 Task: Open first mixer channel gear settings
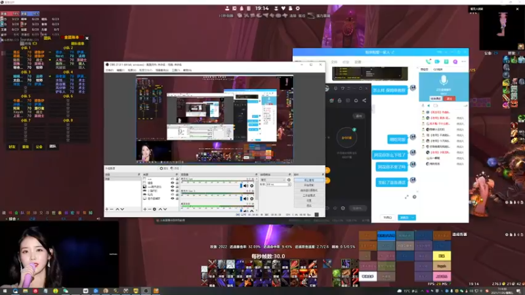(252, 186)
